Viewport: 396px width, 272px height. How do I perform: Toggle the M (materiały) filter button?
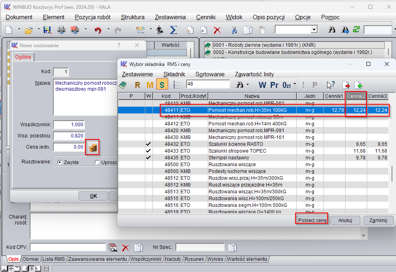tap(150, 85)
